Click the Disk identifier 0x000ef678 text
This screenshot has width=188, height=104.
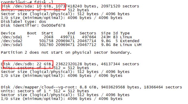(x=33, y=25)
